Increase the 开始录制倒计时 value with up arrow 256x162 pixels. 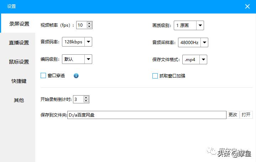point(86,98)
